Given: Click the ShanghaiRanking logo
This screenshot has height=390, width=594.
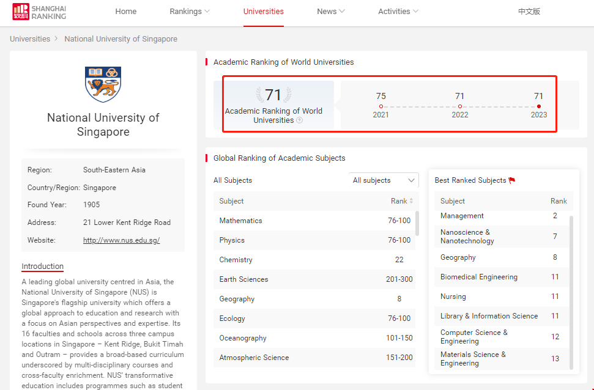Looking at the screenshot, I should 38,12.
